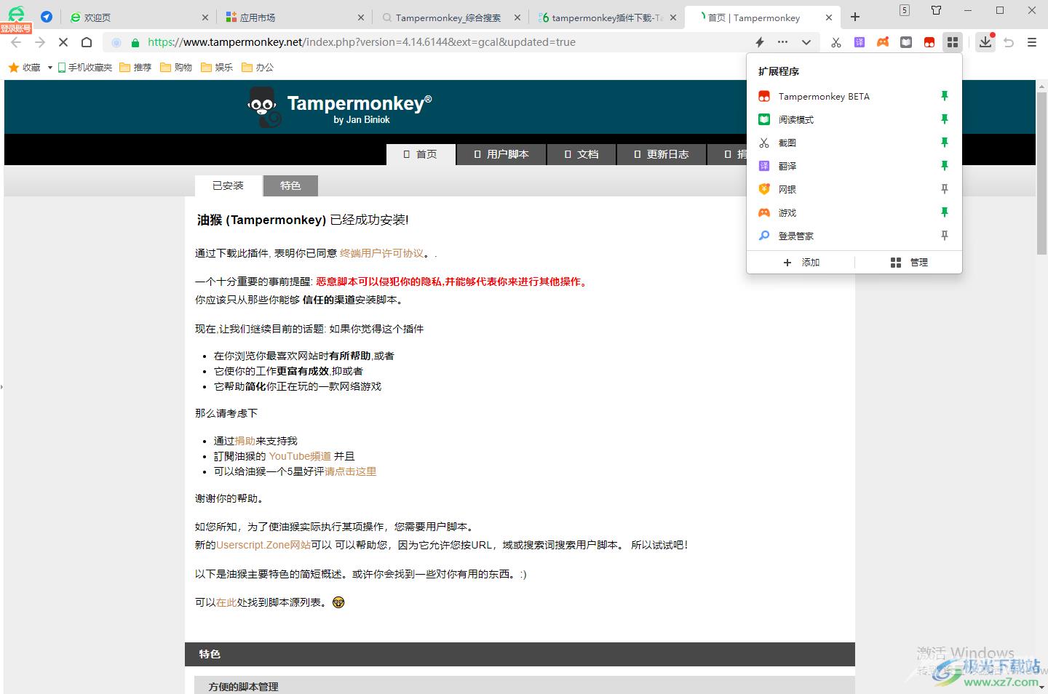Click the login account browser logo
This screenshot has width=1048, height=694.
[x=16, y=18]
